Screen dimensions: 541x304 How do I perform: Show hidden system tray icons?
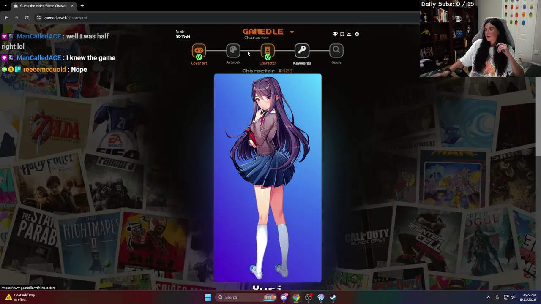tap(488, 297)
